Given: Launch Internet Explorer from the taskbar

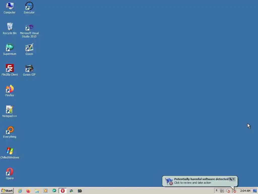Looking at the screenshot, I should [20, 191].
